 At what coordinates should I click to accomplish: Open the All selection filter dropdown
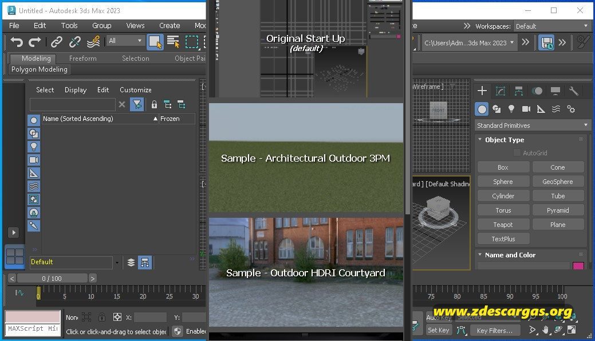tap(125, 41)
